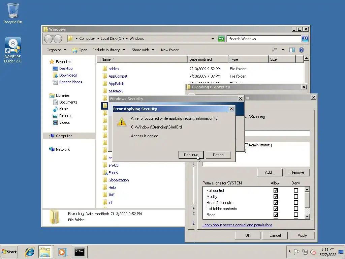Toggle Deny Full control checkbox
This screenshot has height=259, width=345.
click(296, 190)
